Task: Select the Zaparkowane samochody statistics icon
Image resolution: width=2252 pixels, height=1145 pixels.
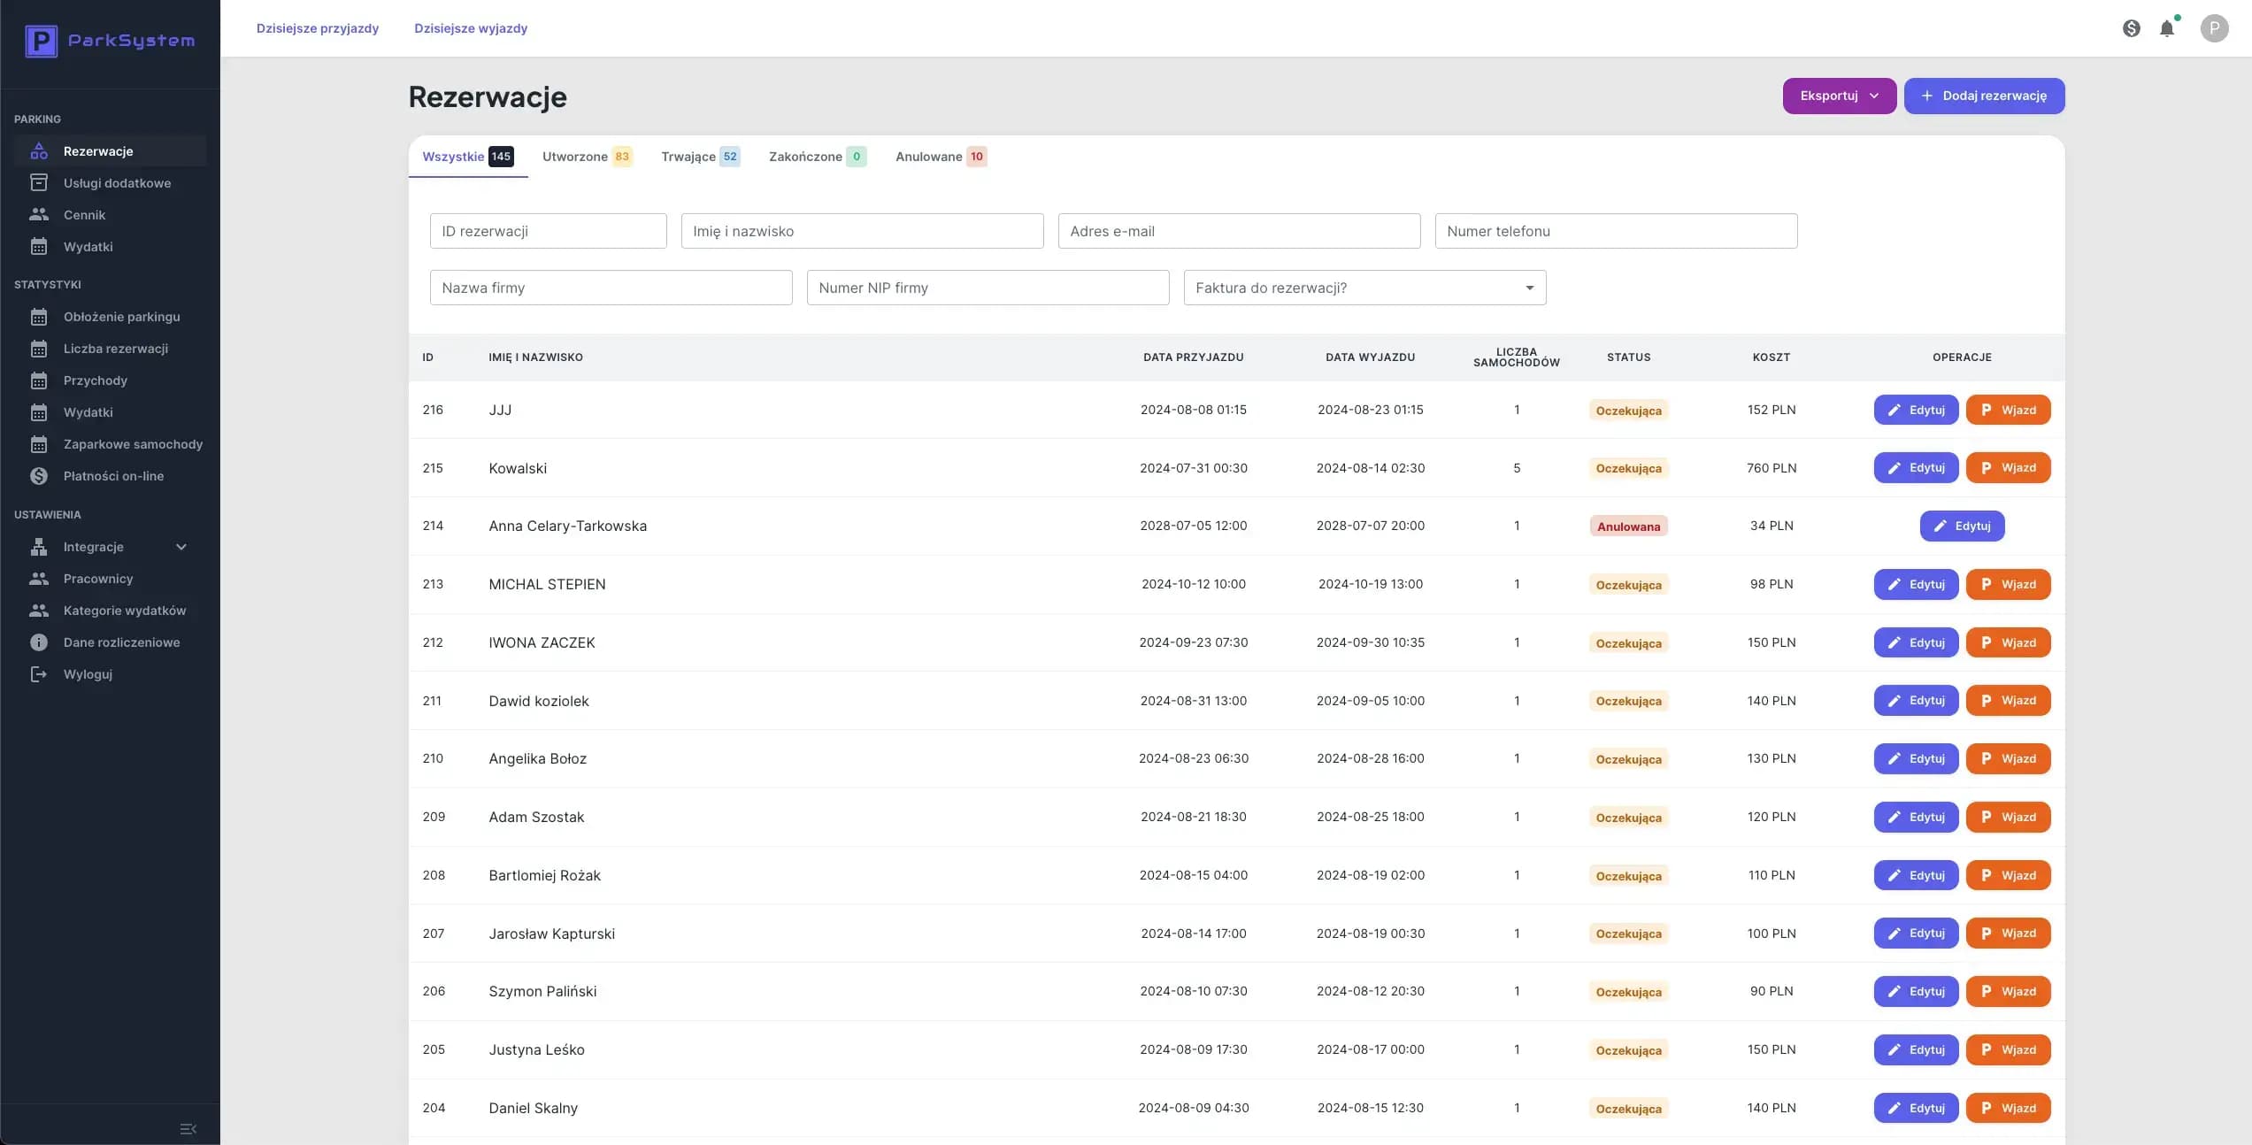Action: tap(39, 444)
